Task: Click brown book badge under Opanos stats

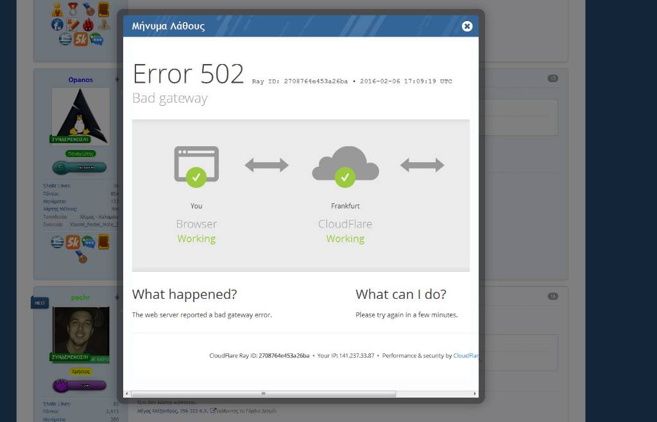Action: [103, 242]
